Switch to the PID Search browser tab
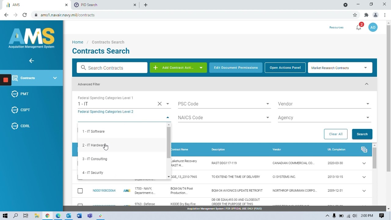The width and height of the screenshot is (391, 220). 104,5
